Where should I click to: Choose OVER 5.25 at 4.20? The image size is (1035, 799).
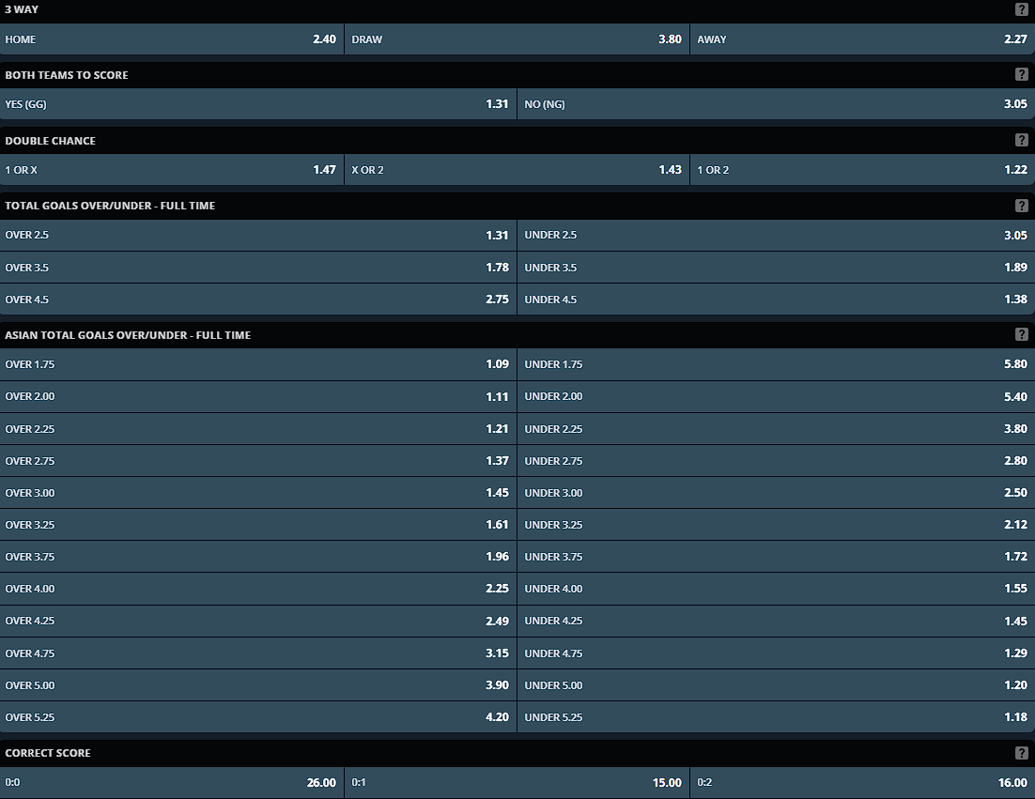click(x=258, y=717)
